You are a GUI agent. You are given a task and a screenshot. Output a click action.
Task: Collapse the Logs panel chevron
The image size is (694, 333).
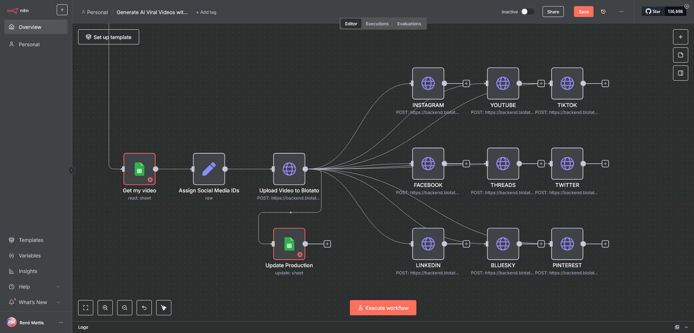[x=687, y=327]
